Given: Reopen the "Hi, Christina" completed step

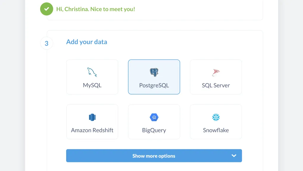Looking at the screenshot, I should point(96,9).
